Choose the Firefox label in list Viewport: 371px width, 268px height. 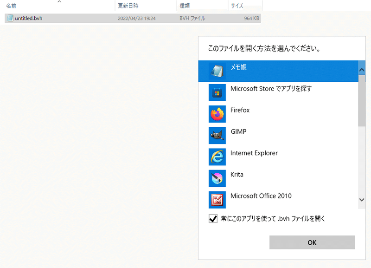pos(240,110)
